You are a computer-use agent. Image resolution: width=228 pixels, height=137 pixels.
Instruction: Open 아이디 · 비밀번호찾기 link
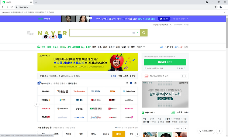(154, 68)
